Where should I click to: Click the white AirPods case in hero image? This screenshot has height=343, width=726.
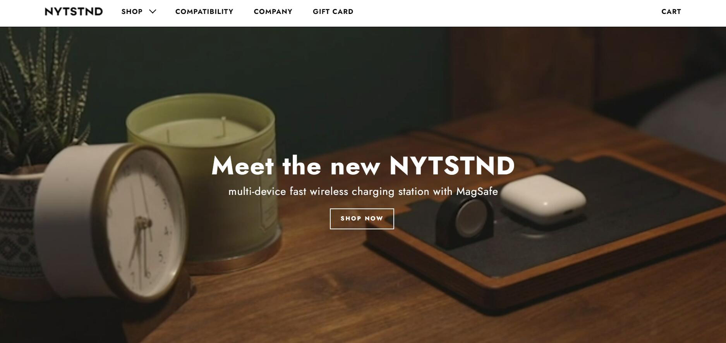pos(543,198)
